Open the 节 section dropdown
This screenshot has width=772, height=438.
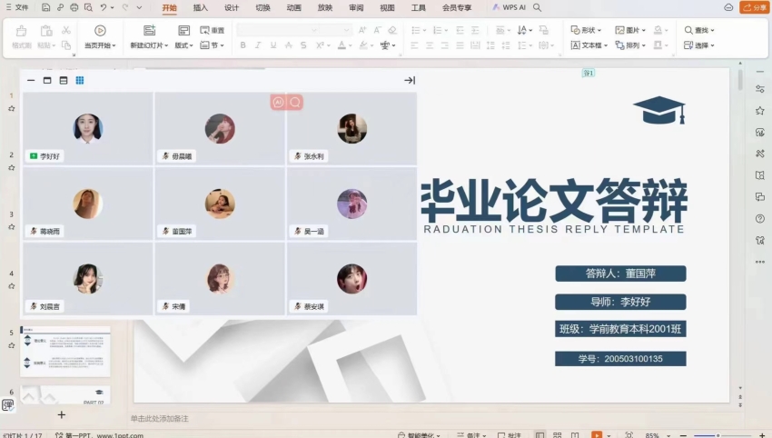(213, 45)
